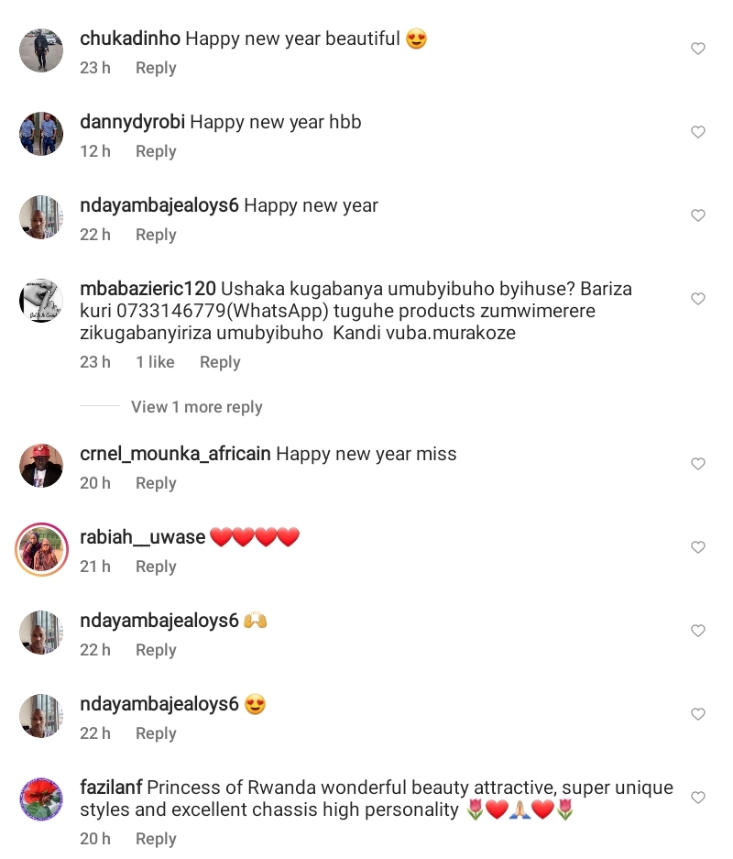Visit crnel_mounka_africain username link
This screenshot has height=859, width=733.
pyautogui.click(x=175, y=454)
